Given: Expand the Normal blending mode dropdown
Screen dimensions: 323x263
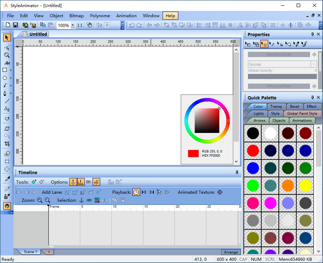Looking at the screenshot, I should pos(314,64).
